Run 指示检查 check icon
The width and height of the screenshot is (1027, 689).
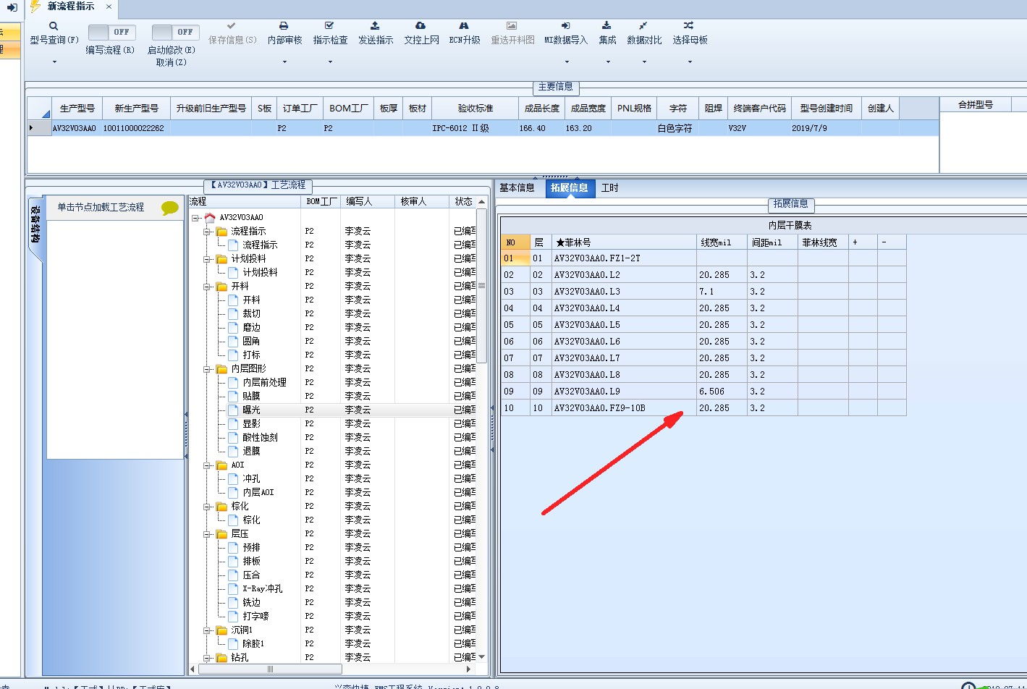329,26
